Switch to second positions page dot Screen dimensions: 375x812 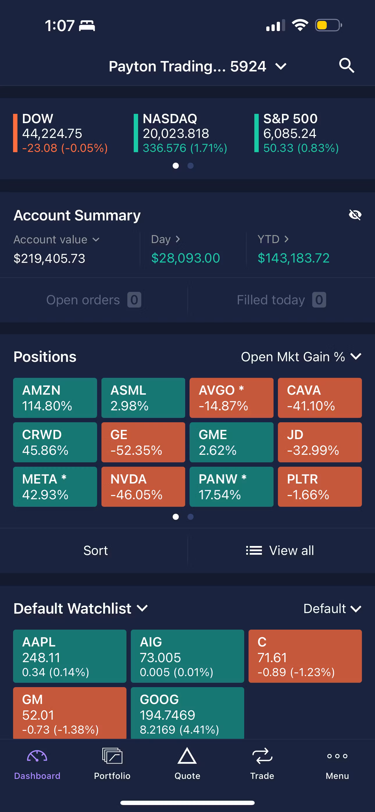[x=190, y=517]
